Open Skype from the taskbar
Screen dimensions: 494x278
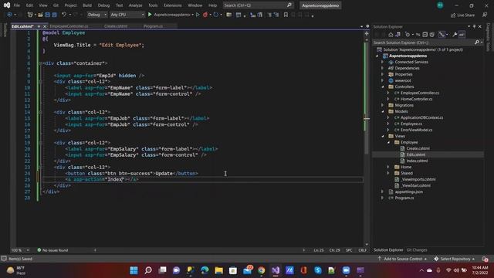[x=318, y=270]
